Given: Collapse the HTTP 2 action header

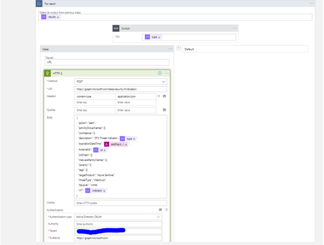Looking at the screenshot, I should click(x=97, y=73).
